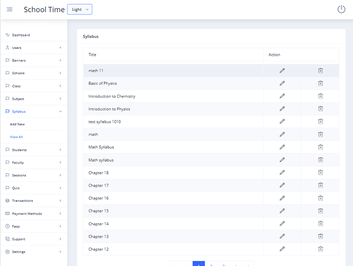The width and height of the screenshot is (353, 266).
Task: Open the Settings sidebar menu
Action: (x=34, y=252)
